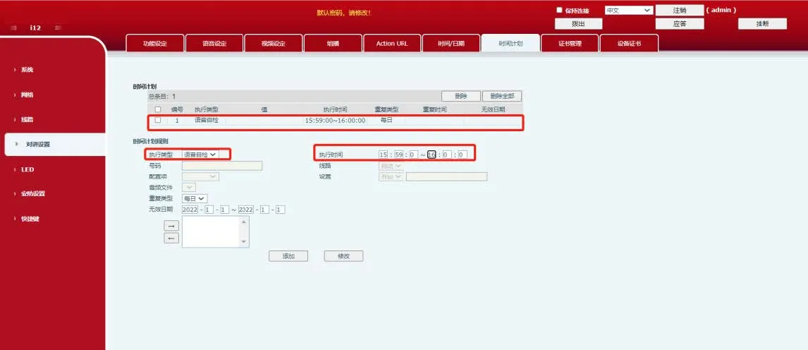Switch to the 时间/日期 tab
808x350 pixels.
451,44
